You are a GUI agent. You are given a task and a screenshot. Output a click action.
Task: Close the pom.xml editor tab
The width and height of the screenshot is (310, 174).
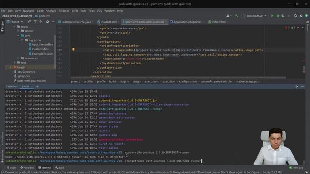coord(166,22)
